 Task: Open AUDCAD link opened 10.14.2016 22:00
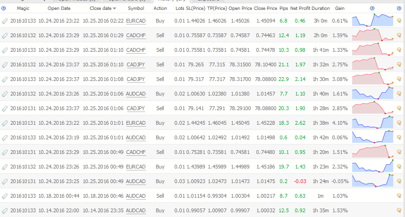(136, 211)
